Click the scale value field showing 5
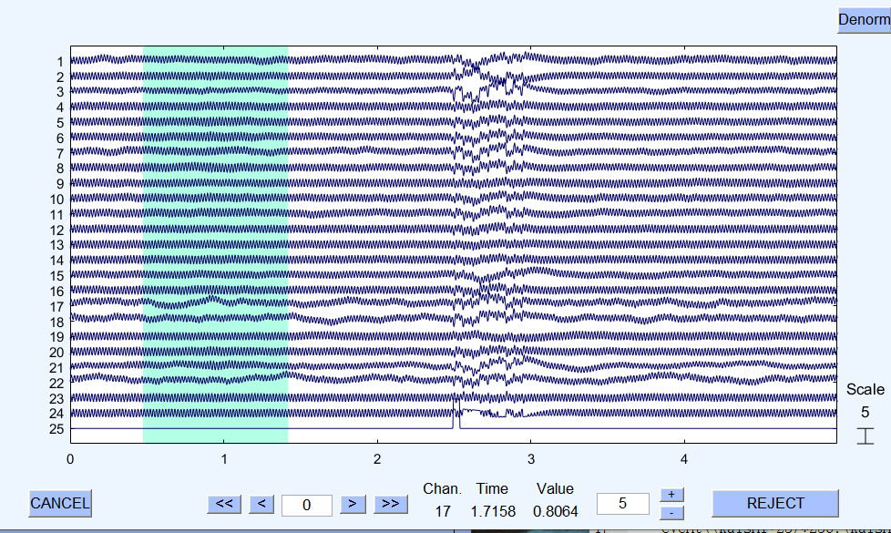 pyautogui.click(x=623, y=504)
